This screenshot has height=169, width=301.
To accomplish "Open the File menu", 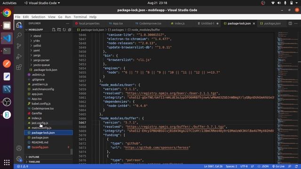I will tap(17, 17).
